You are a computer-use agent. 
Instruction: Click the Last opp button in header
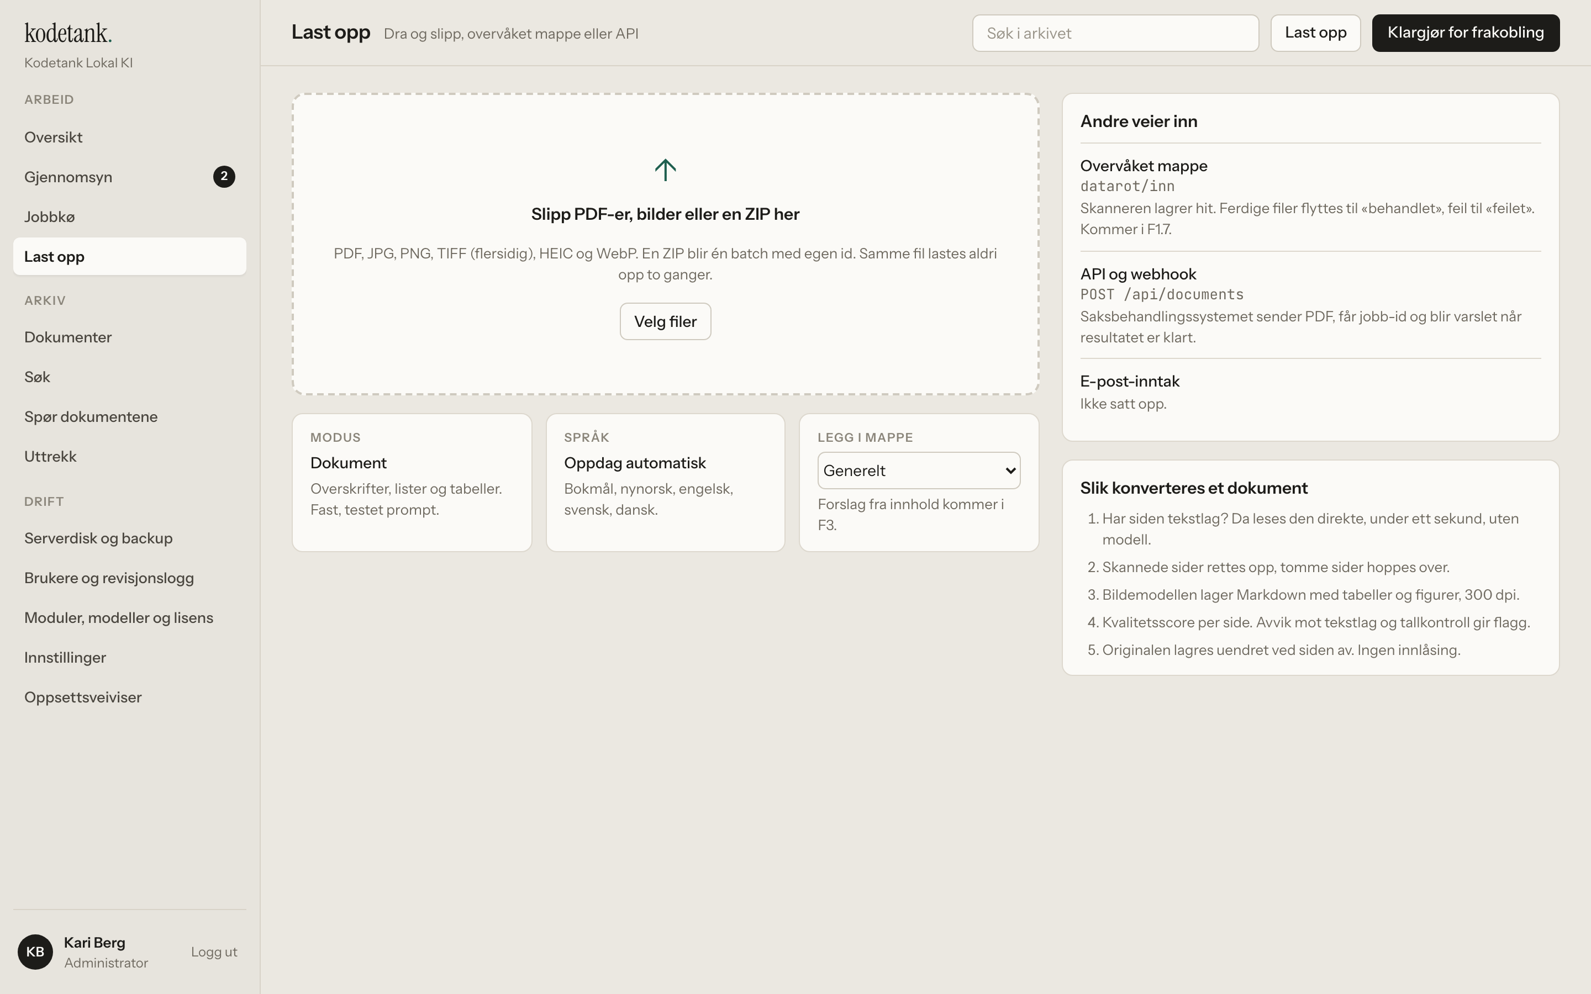coord(1315,33)
